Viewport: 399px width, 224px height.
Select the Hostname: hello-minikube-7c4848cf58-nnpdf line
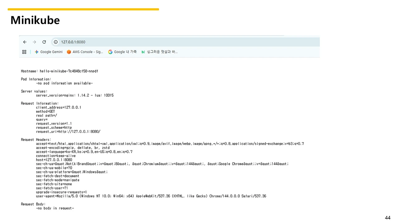[60, 71]
